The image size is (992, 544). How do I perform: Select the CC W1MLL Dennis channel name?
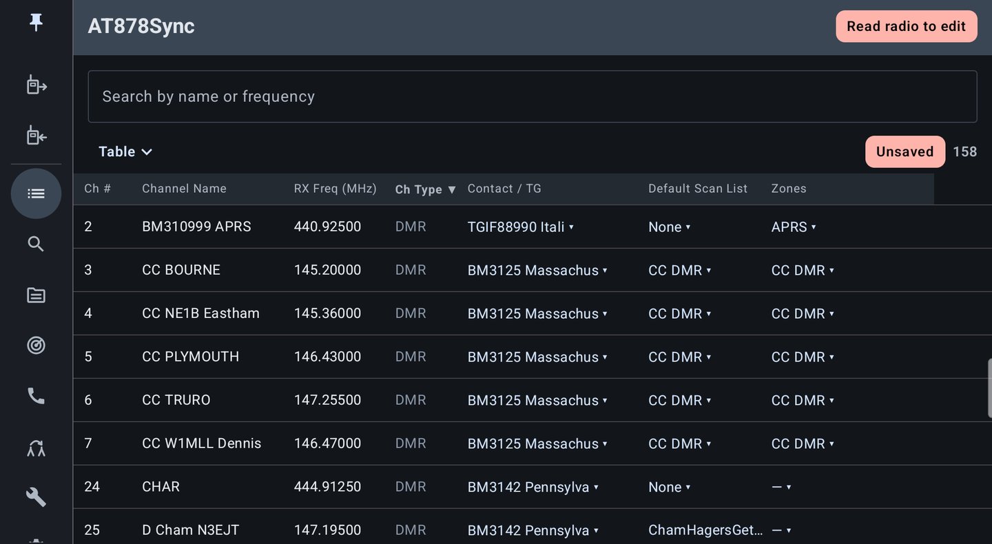click(202, 444)
